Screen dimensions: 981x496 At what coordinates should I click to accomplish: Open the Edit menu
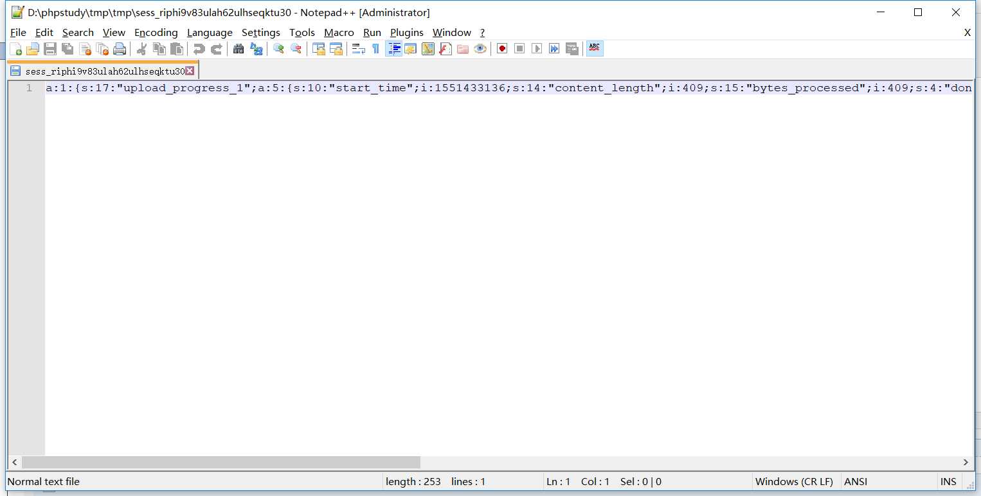click(44, 32)
